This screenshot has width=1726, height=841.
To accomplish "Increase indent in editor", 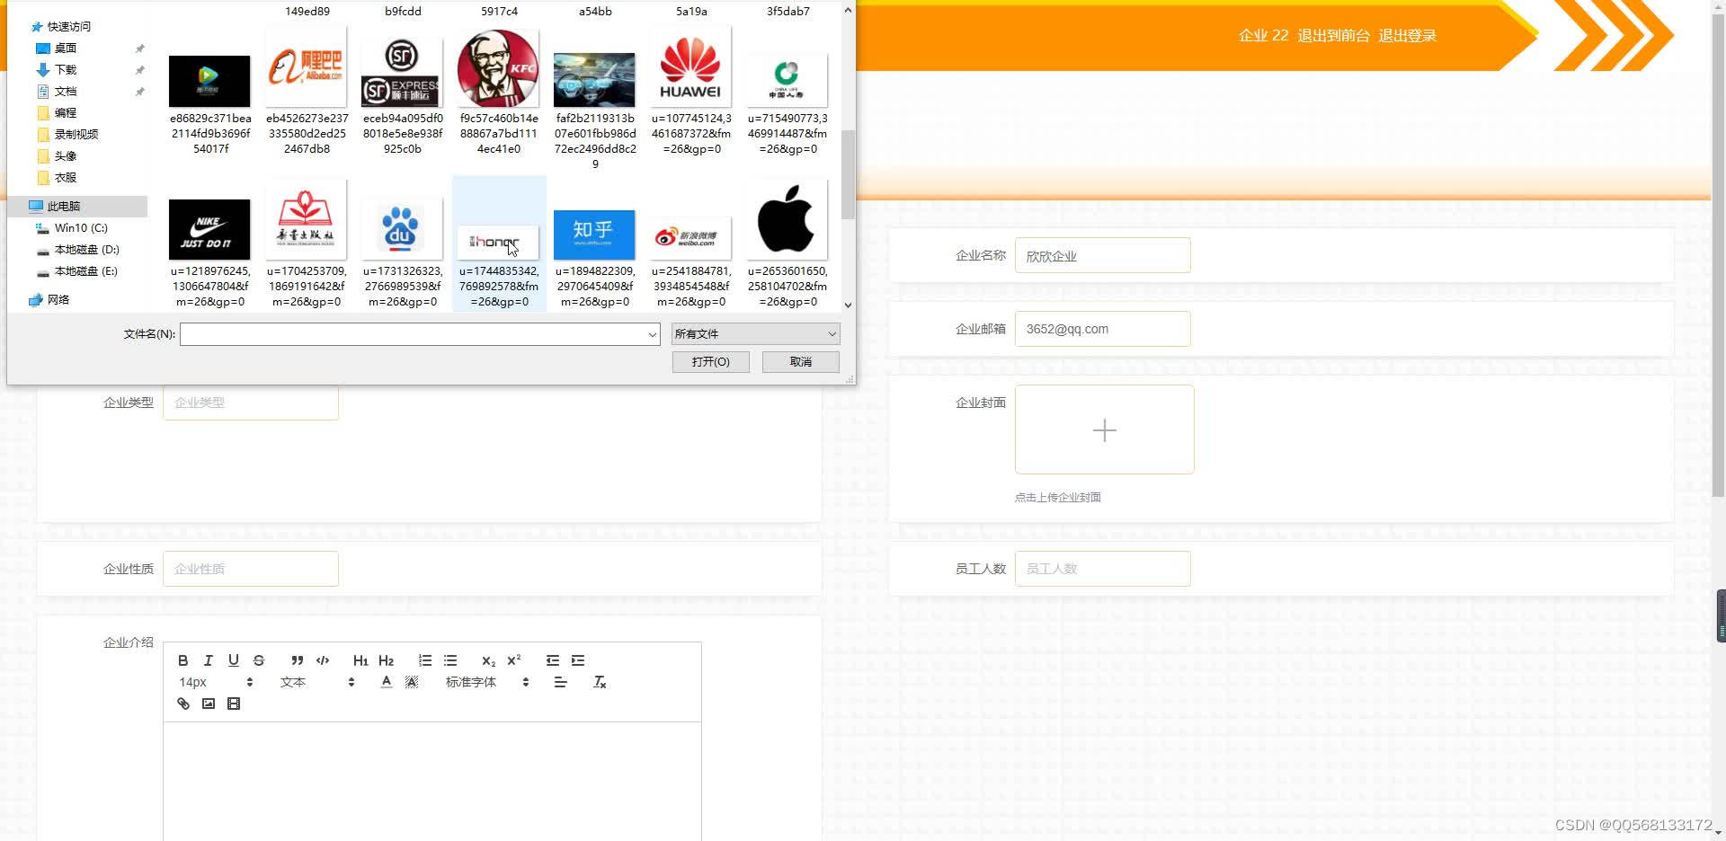I will tap(578, 660).
